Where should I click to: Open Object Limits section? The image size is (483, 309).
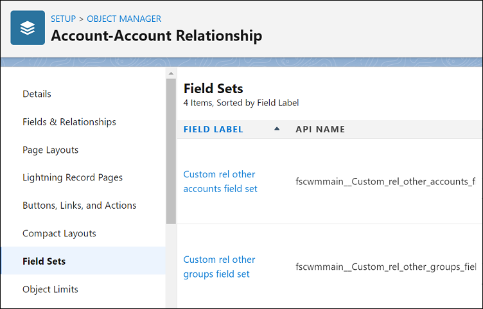[50, 289]
